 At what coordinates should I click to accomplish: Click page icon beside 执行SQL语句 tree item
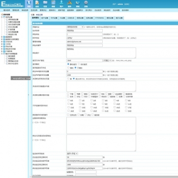[x=7, y=63]
